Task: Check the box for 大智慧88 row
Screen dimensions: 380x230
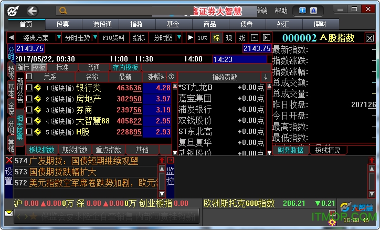Action: [29, 121]
